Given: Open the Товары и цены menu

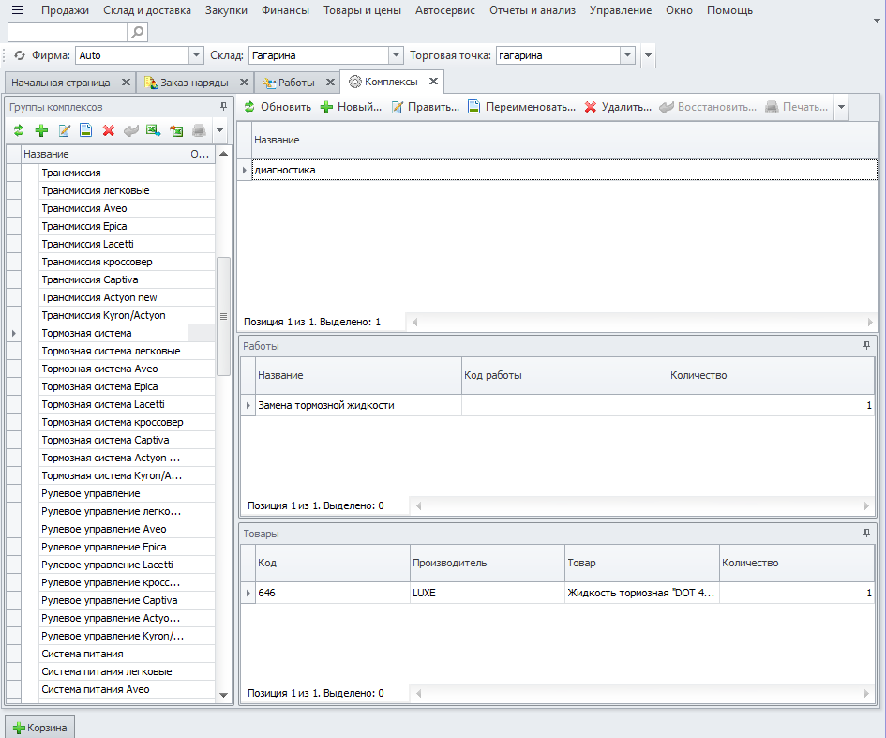Looking at the screenshot, I should [x=362, y=10].
